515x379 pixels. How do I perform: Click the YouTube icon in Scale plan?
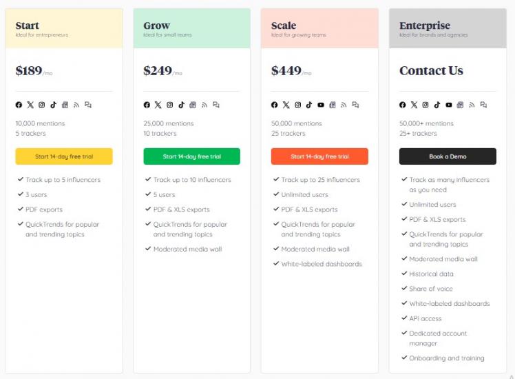pos(321,105)
